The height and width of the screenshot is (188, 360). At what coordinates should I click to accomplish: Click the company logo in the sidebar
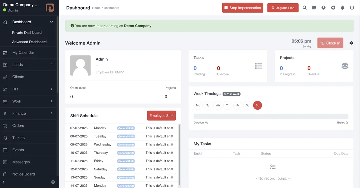click(50, 8)
